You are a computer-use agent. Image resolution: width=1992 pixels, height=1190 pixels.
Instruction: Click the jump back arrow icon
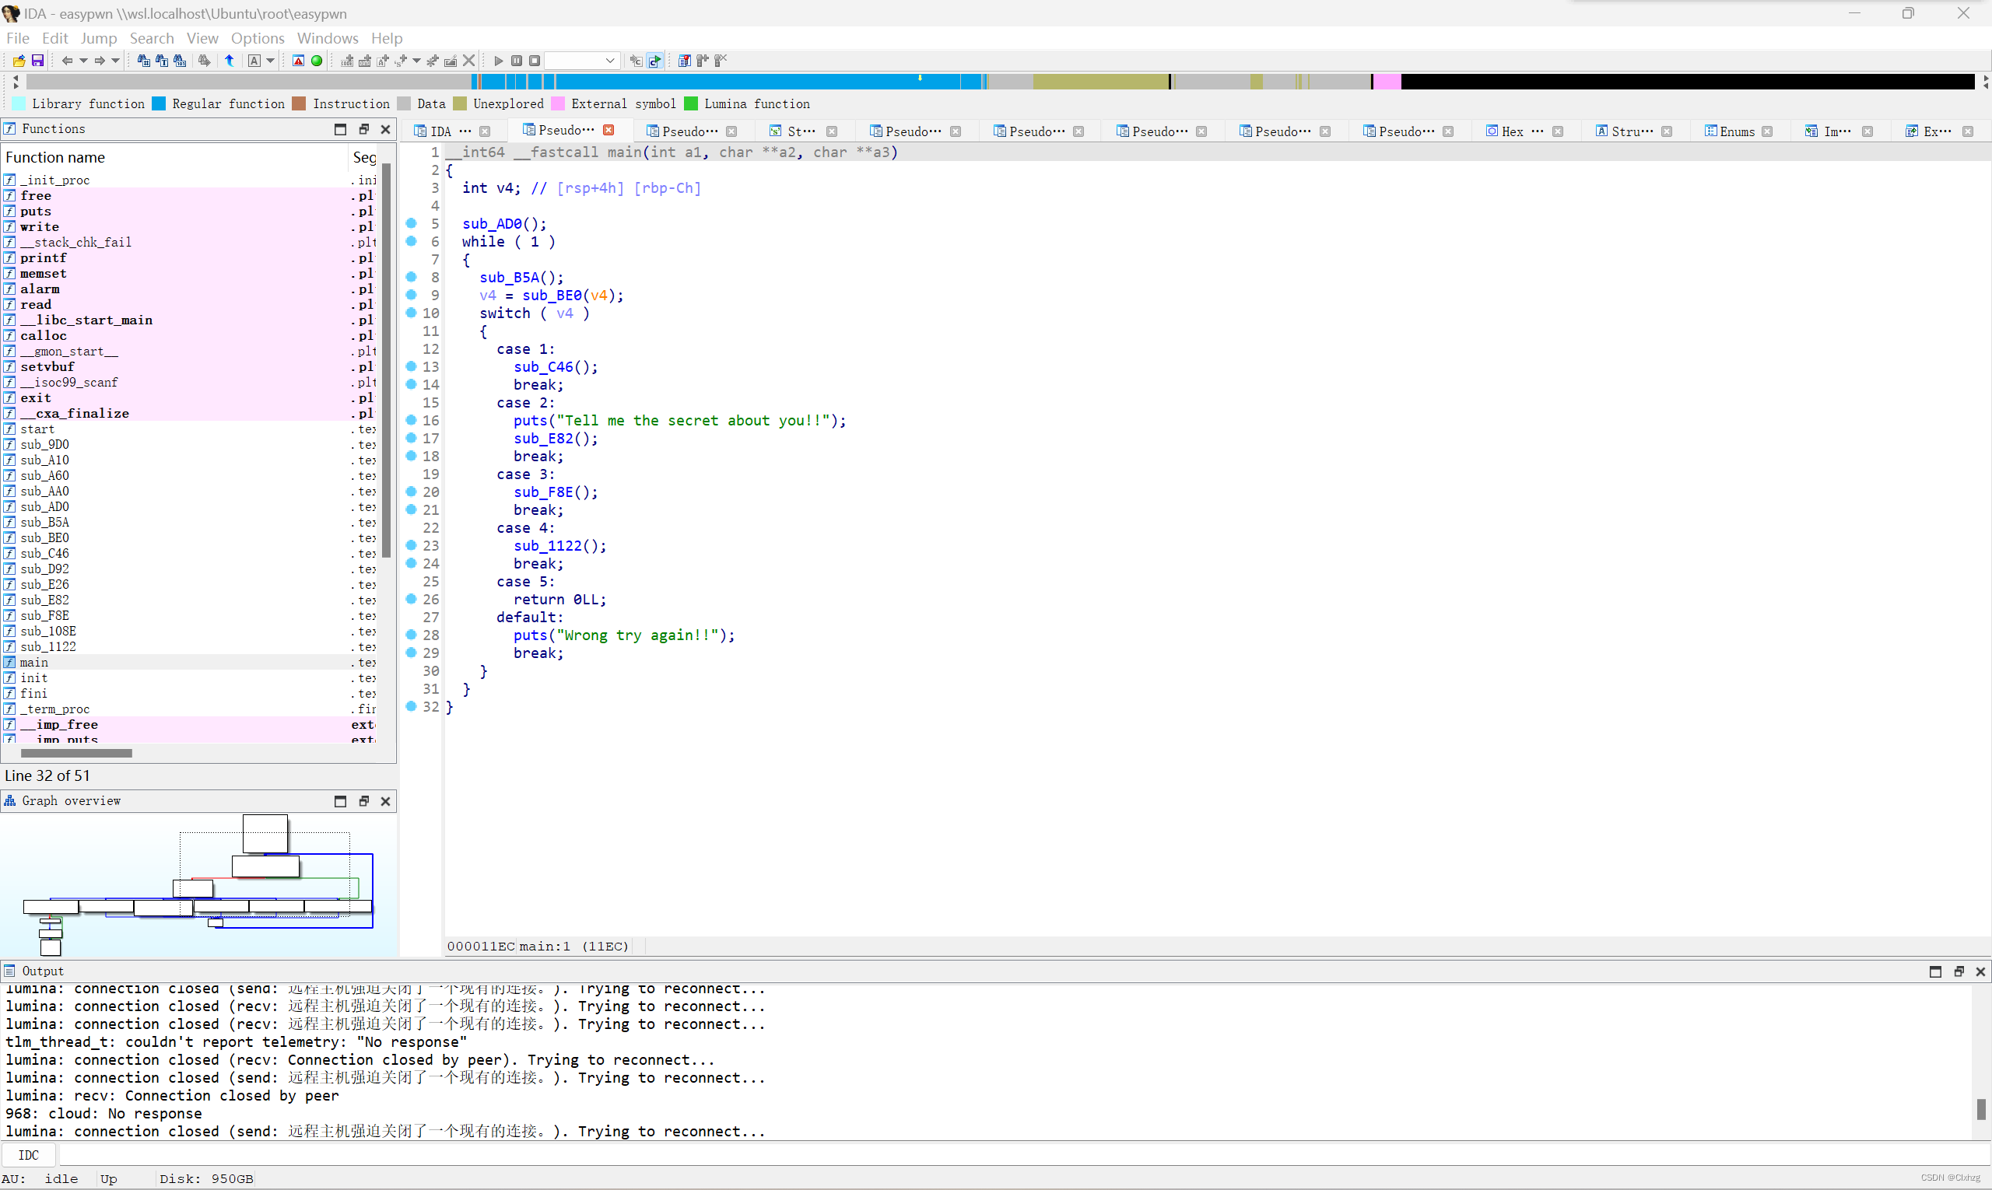[68, 61]
